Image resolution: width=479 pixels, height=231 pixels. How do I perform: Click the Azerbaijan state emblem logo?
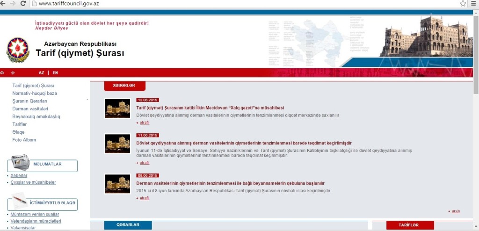18,50
